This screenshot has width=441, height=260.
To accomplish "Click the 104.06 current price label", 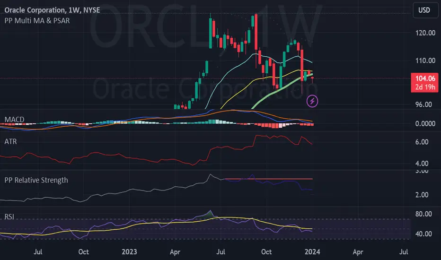I will (x=425, y=78).
